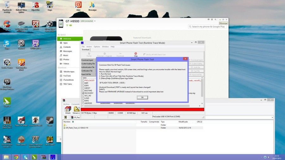
Task: Toggle the UBOOT checkbox
Action: pyautogui.click(x=83, y=88)
